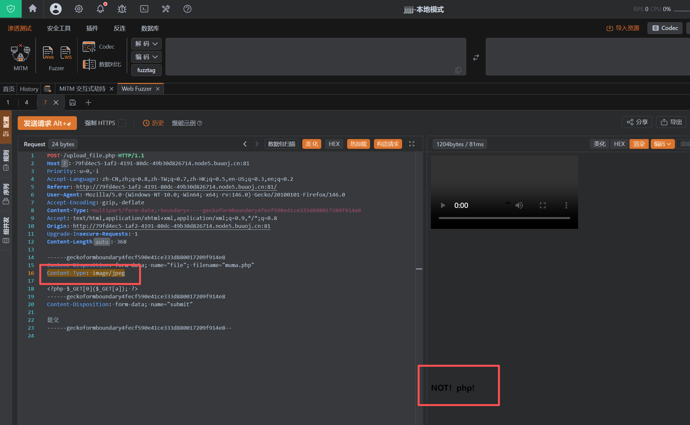Open the terminal console icon

(144, 9)
